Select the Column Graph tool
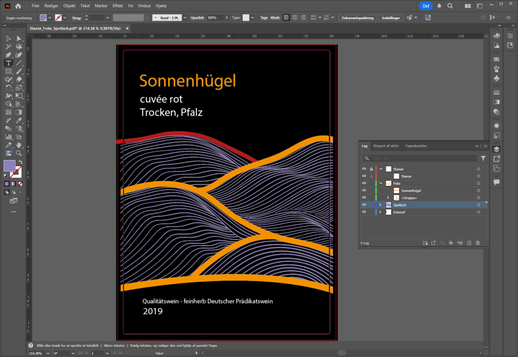Screen dimensions: 518x357 pos(8,137)
